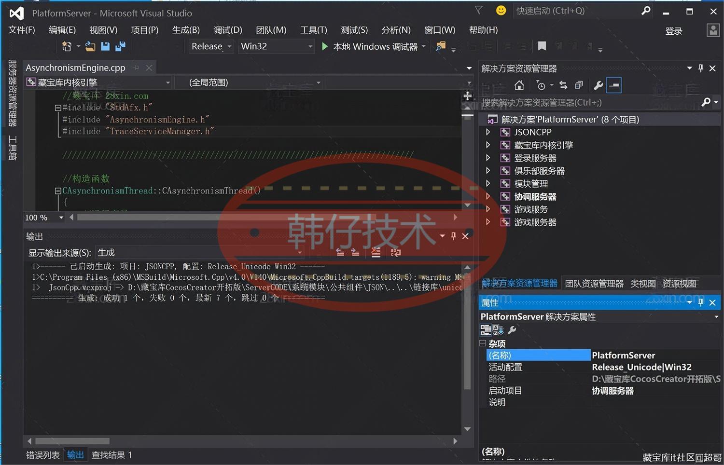Open the 工具(T) tools menu
Image resolution: width=724 pixels, height=465 pixels.
click(314, 30)
